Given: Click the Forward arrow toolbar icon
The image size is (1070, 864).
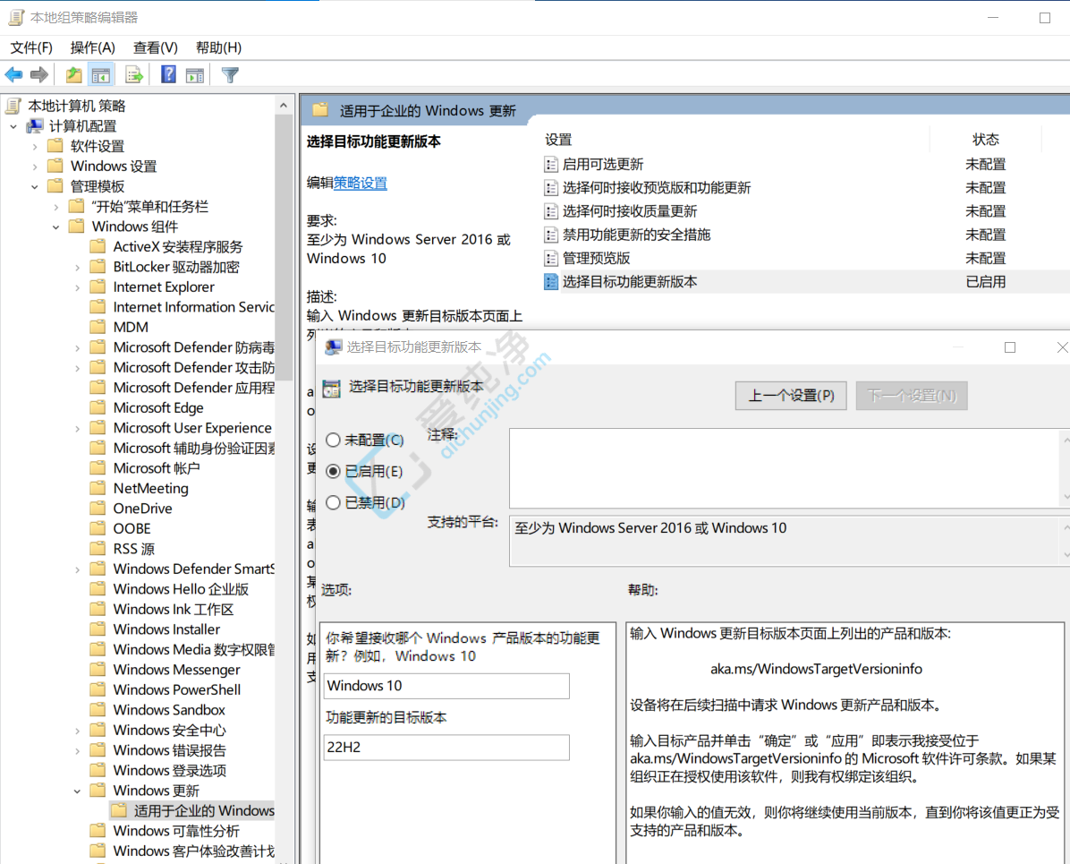Looking at the screenshot, I should pyautogui.click(x=38, y=74).
